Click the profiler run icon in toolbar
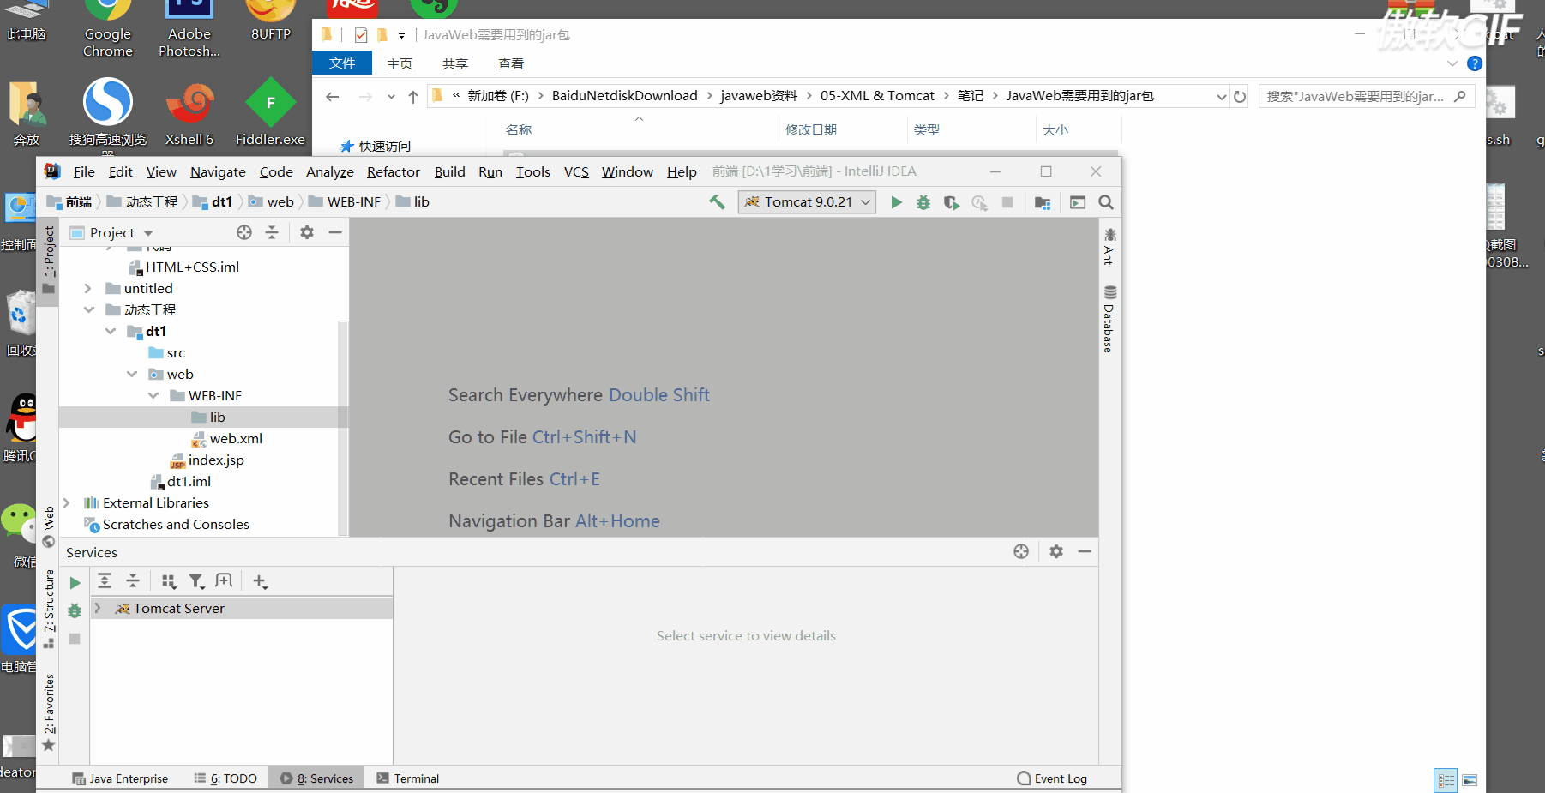This screenshot has height=793, width=1545. (x=979, y=202)
